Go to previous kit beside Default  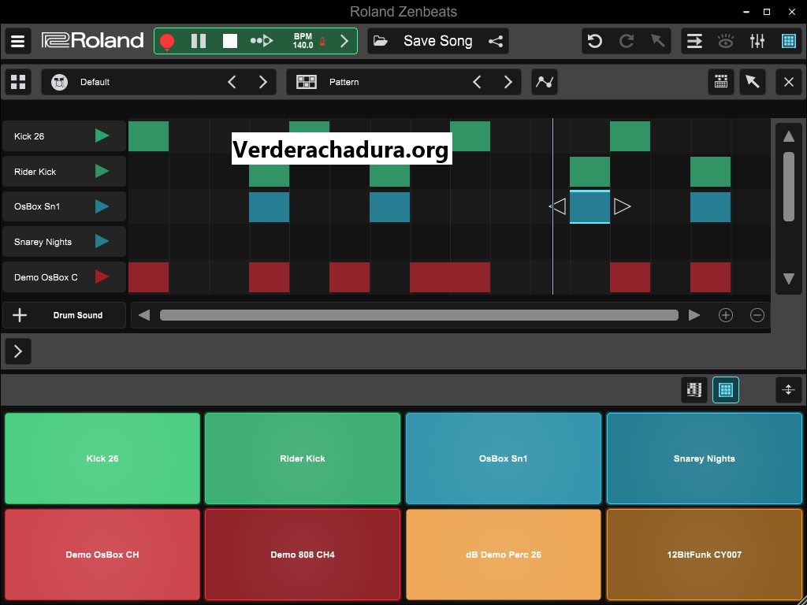click(x=232, y=82)
